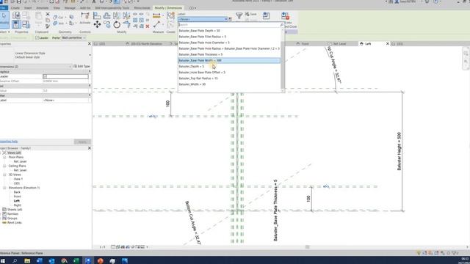
Task: Click the Edit Type button
Action: coord(82,66)
